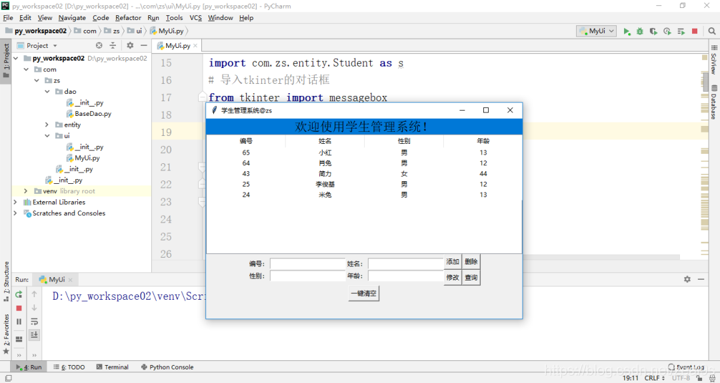This screenshot has width=720, height=383.
Task: Run MyUi with the green play icon
Action: click(627, 31)
